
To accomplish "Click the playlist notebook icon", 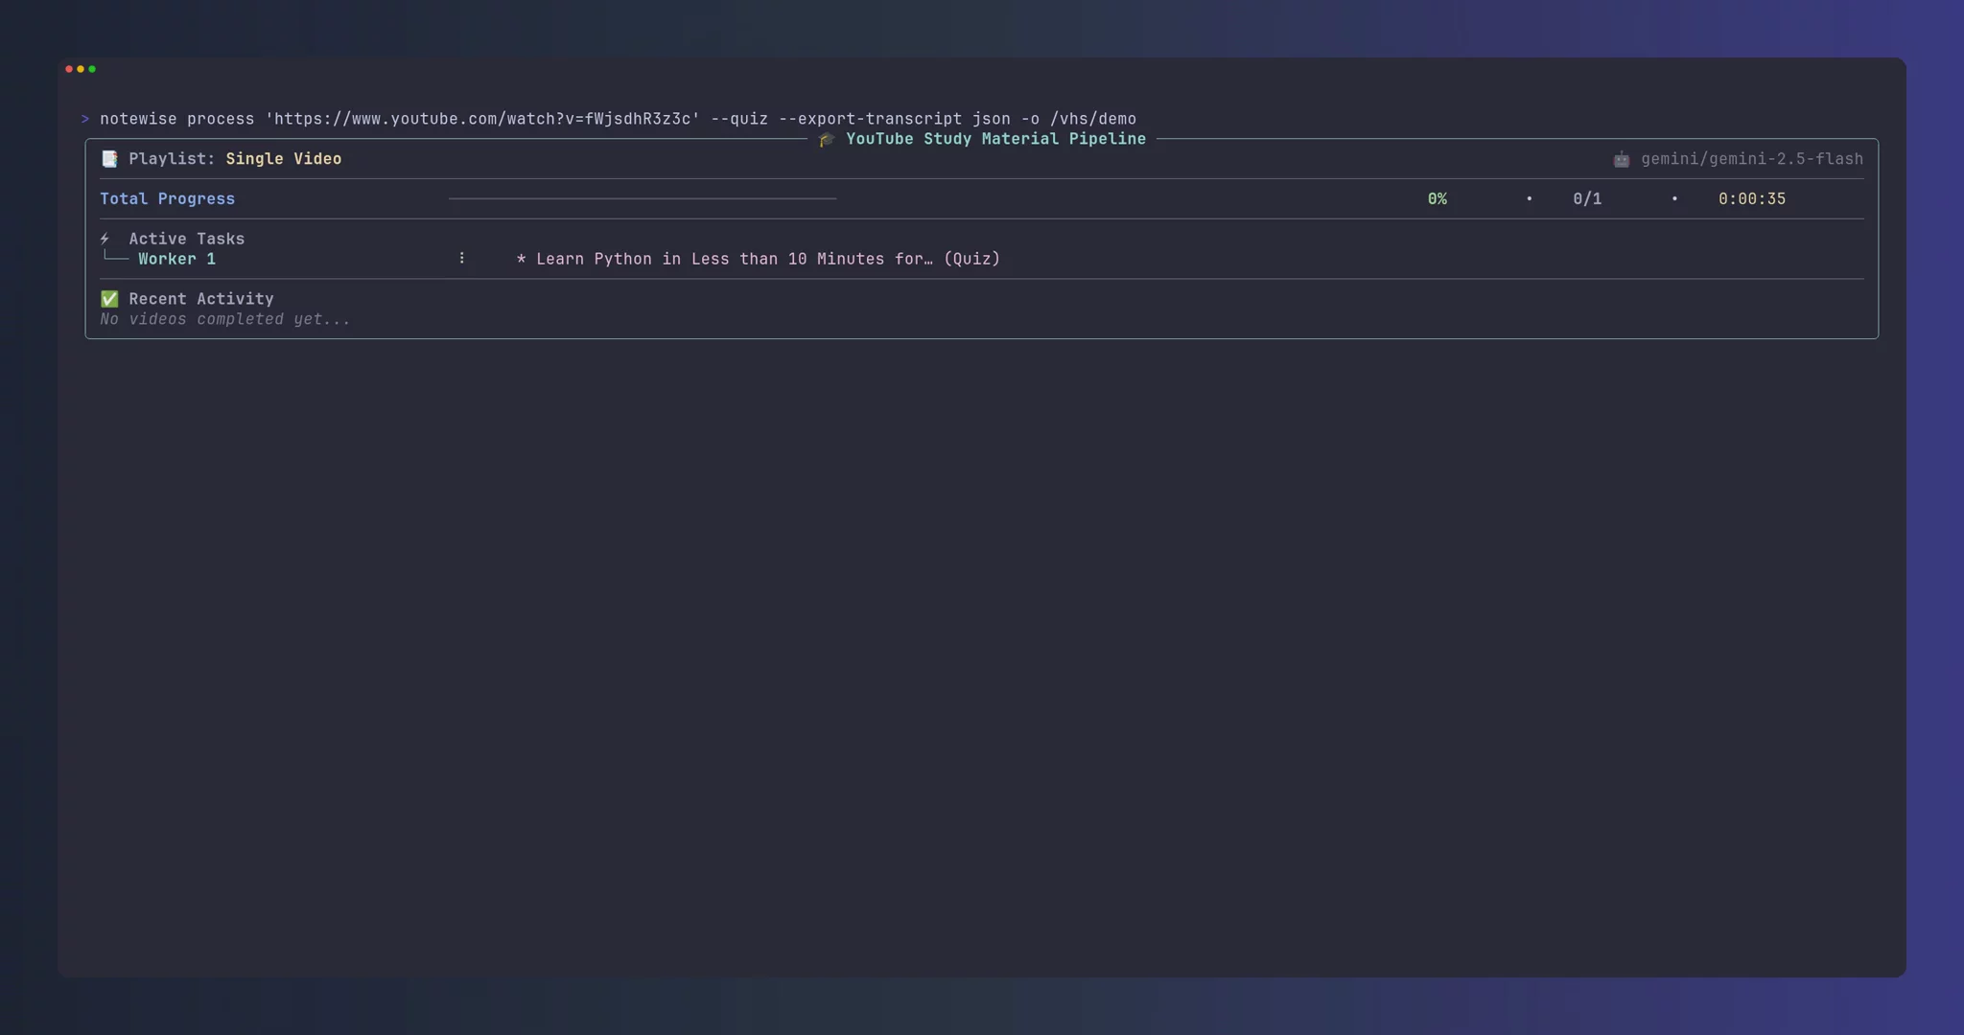I will 109,159.
